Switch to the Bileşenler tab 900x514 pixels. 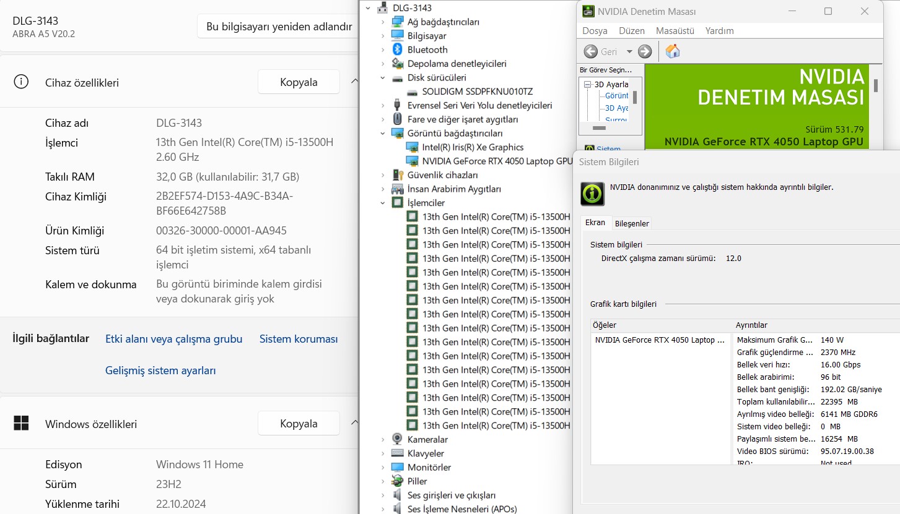point(632,223)
